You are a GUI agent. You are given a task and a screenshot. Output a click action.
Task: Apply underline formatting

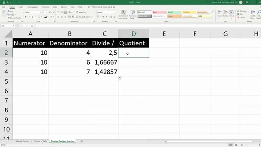tap(33, 17)
